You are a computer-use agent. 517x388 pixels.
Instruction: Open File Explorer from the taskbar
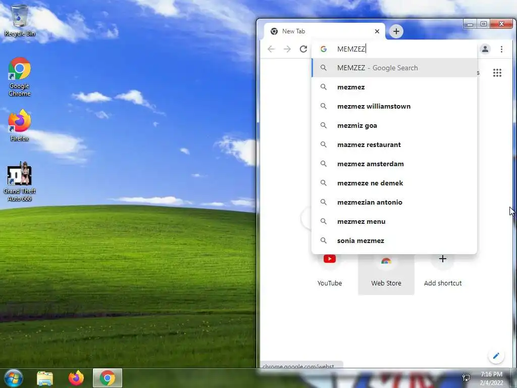[45, 378]
